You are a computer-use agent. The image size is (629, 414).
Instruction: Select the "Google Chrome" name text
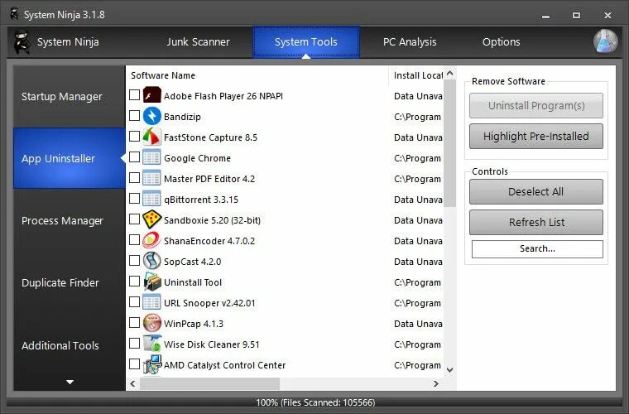pos(197,158)
